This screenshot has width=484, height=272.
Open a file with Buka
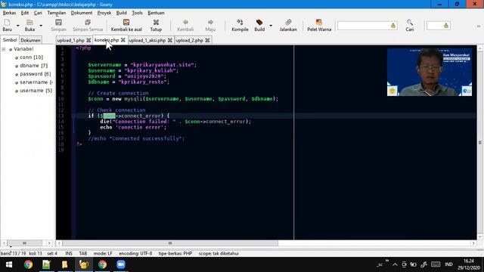pyautogui.click(x=29, y=25)
